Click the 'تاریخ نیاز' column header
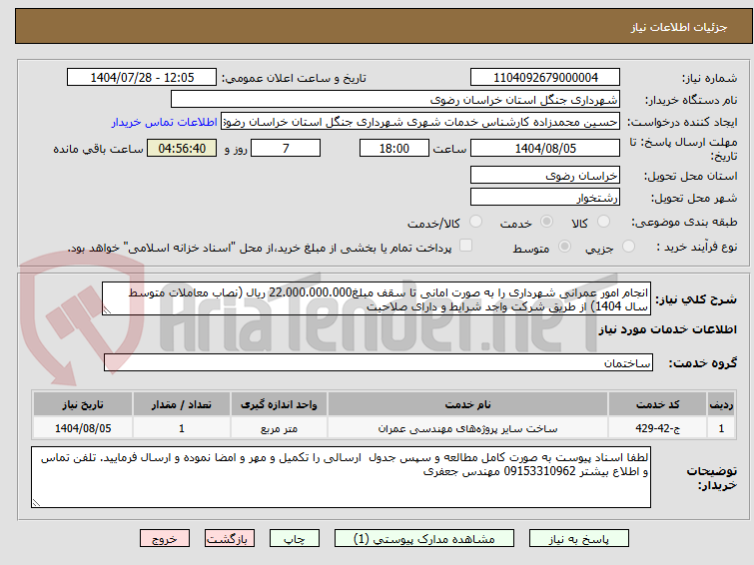Screen dimensions: 754x565 83,404
